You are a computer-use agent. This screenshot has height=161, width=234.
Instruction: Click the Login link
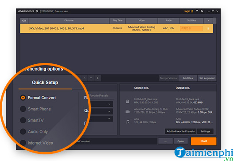tap(187, 11)
